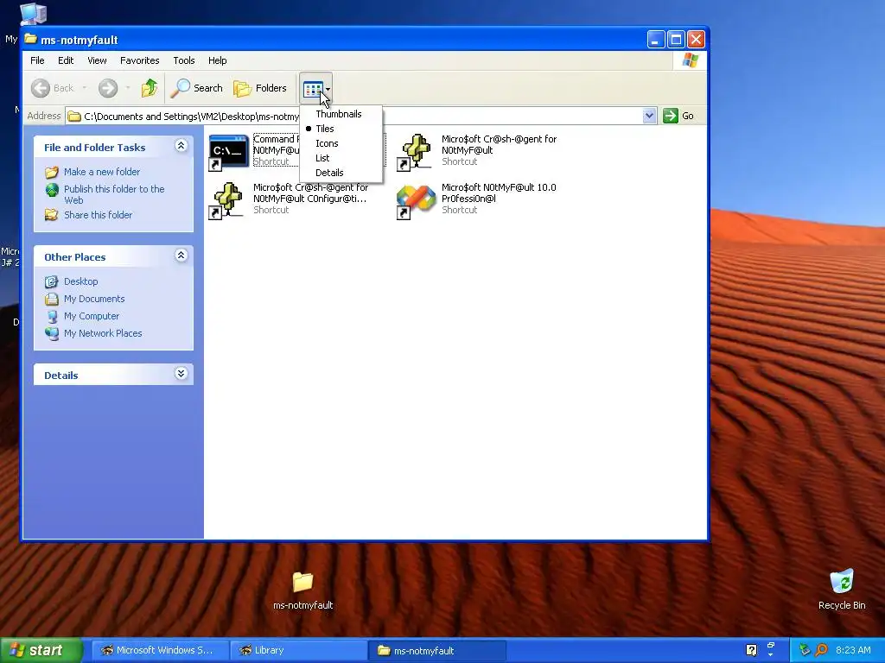This screenshot has height=663, width=885.
Task: Select the Cr@sh-@gent C0nfigur@ti... shortcut icon
Action: [228, 200]
